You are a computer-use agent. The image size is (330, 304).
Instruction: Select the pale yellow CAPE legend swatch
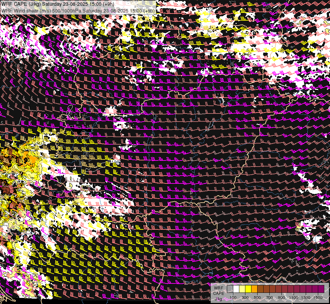[242, 289]
